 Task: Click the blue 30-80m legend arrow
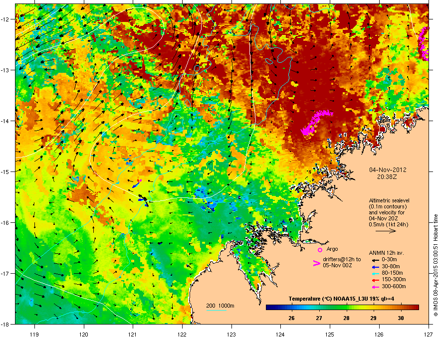click(376, 267)
